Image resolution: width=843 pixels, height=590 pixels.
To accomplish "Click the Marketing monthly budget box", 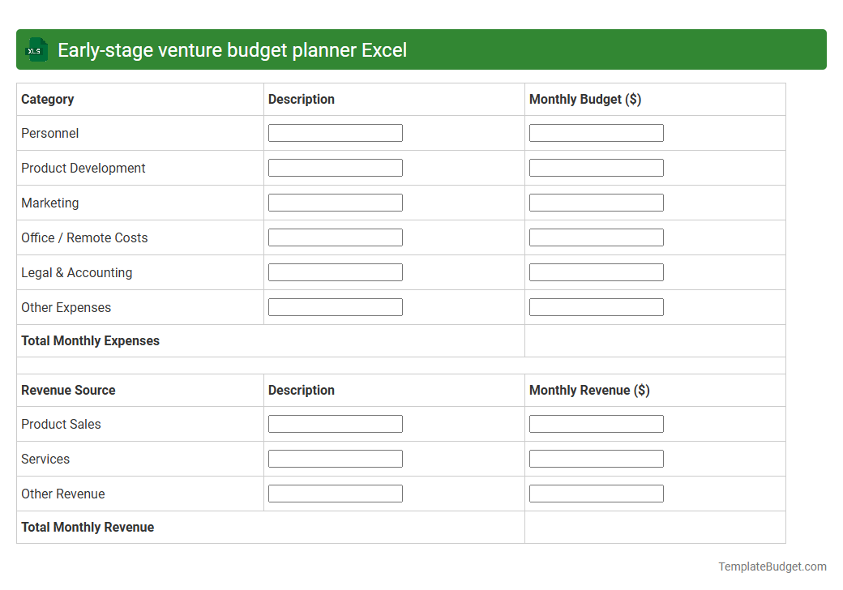I will coord(596,202).
